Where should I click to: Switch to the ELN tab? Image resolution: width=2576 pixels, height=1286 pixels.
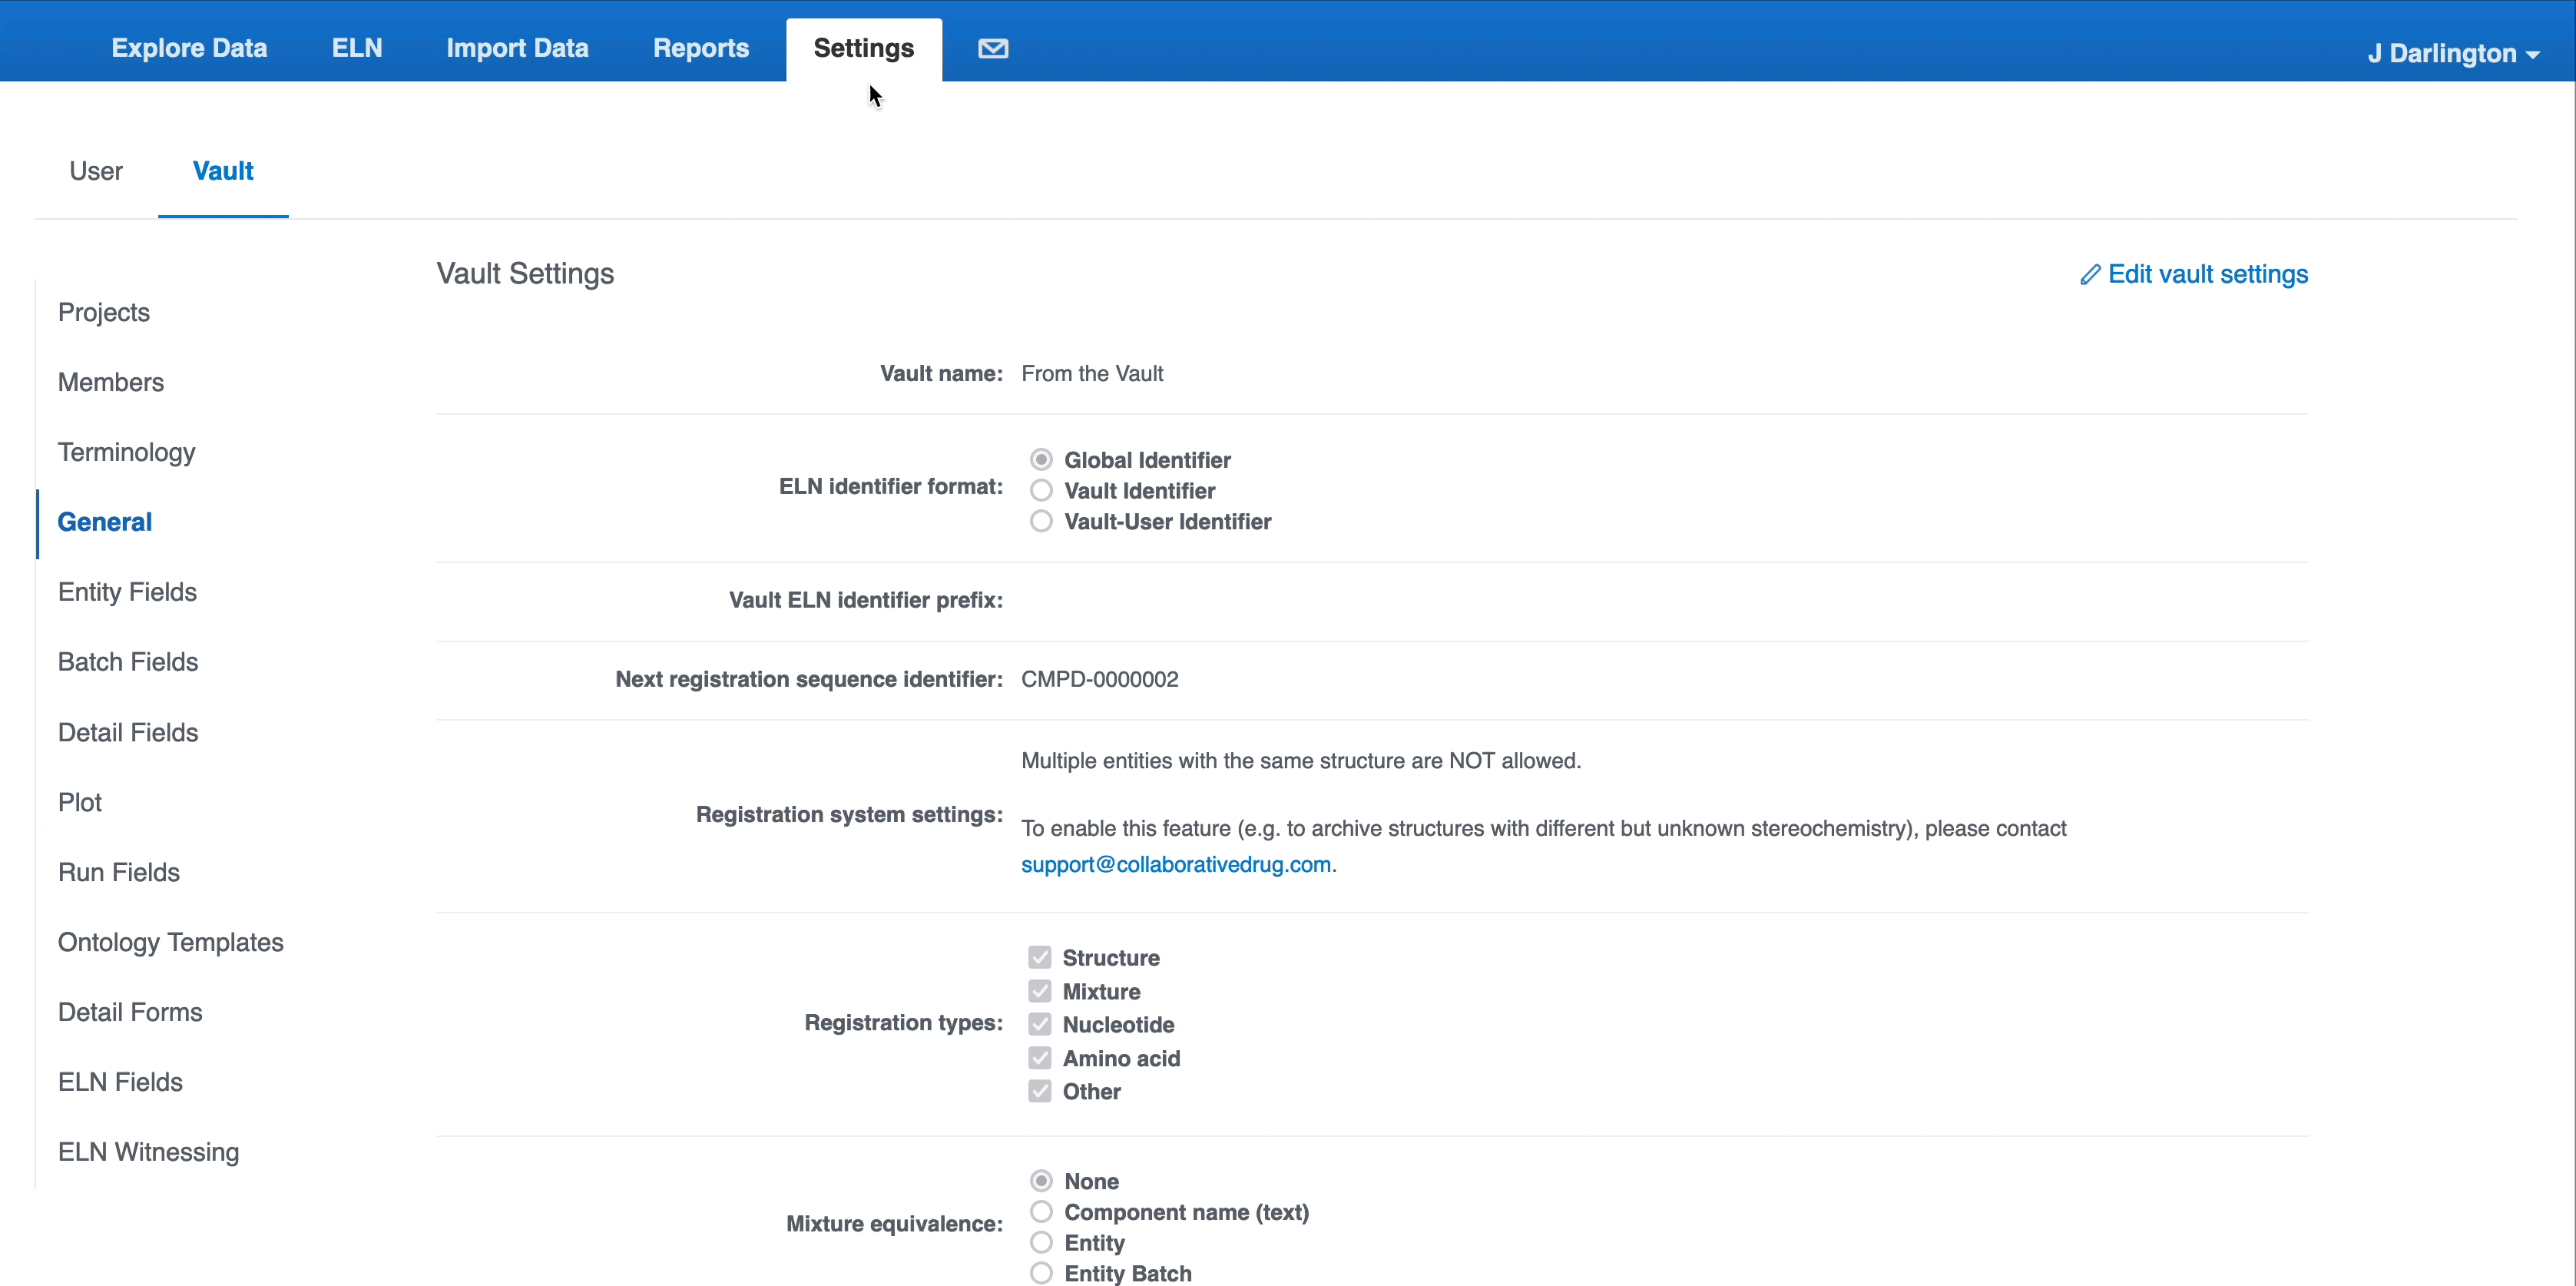tap(357, 48)
